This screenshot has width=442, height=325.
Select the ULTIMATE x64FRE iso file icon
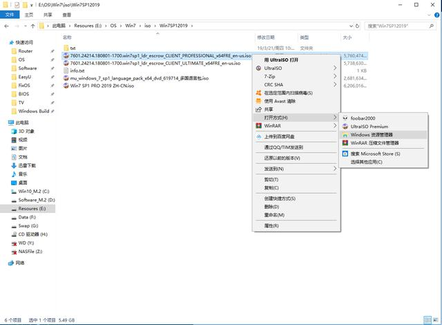[66, 63]
